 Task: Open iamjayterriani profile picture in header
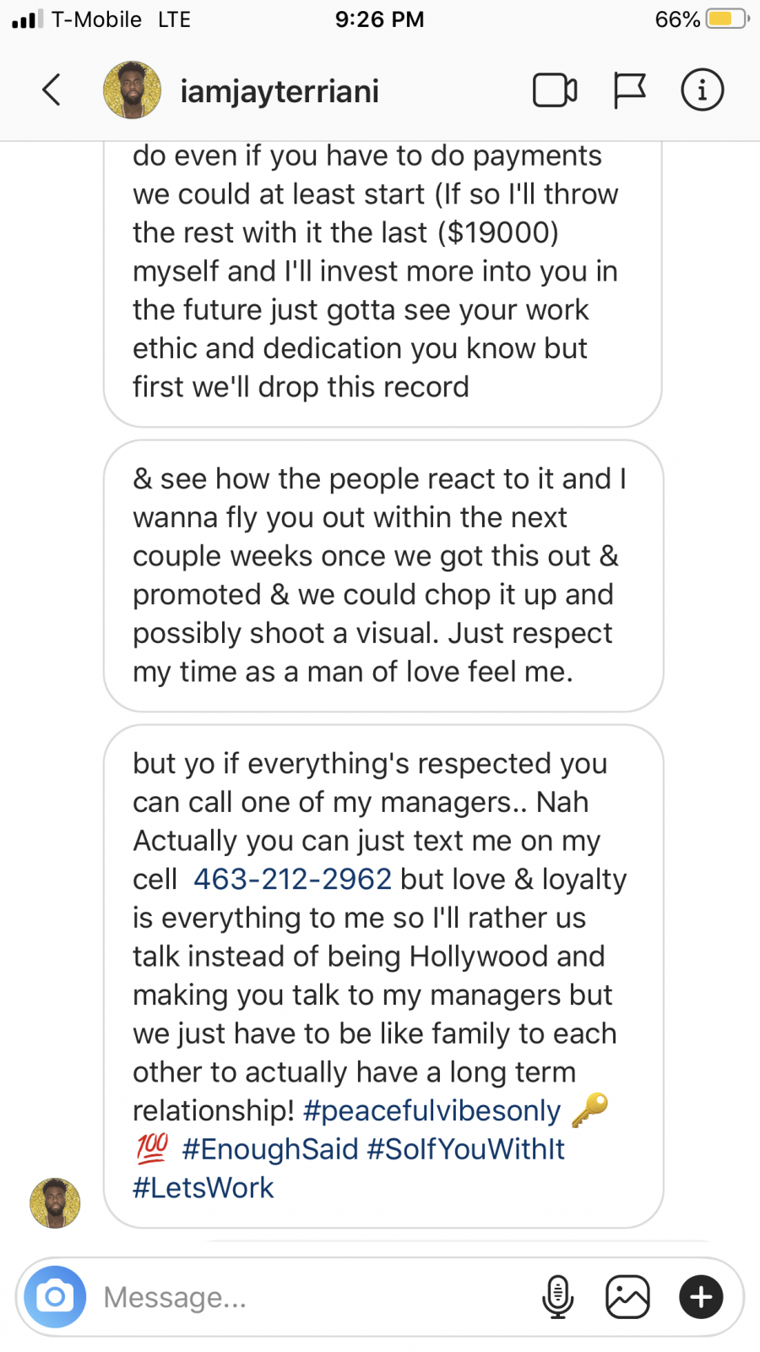(x=132, y=90)
